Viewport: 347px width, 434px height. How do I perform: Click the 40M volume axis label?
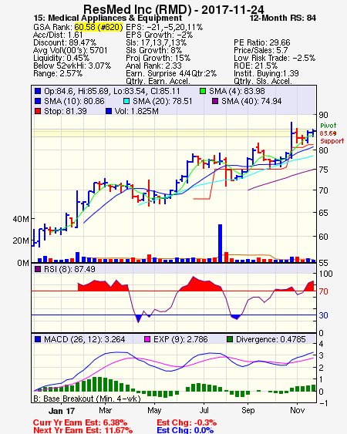tap(21, 219)
